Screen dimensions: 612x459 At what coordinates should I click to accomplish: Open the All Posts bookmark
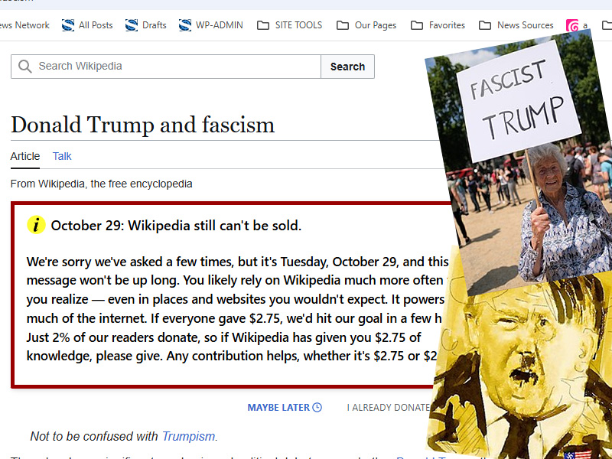click(87, 25)
